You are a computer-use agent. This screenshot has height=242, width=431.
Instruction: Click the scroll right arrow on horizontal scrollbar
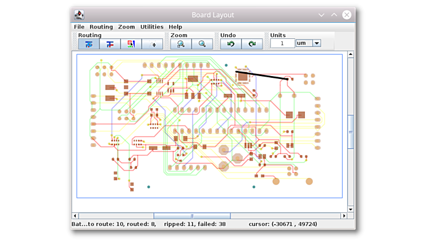click(344, 216)
